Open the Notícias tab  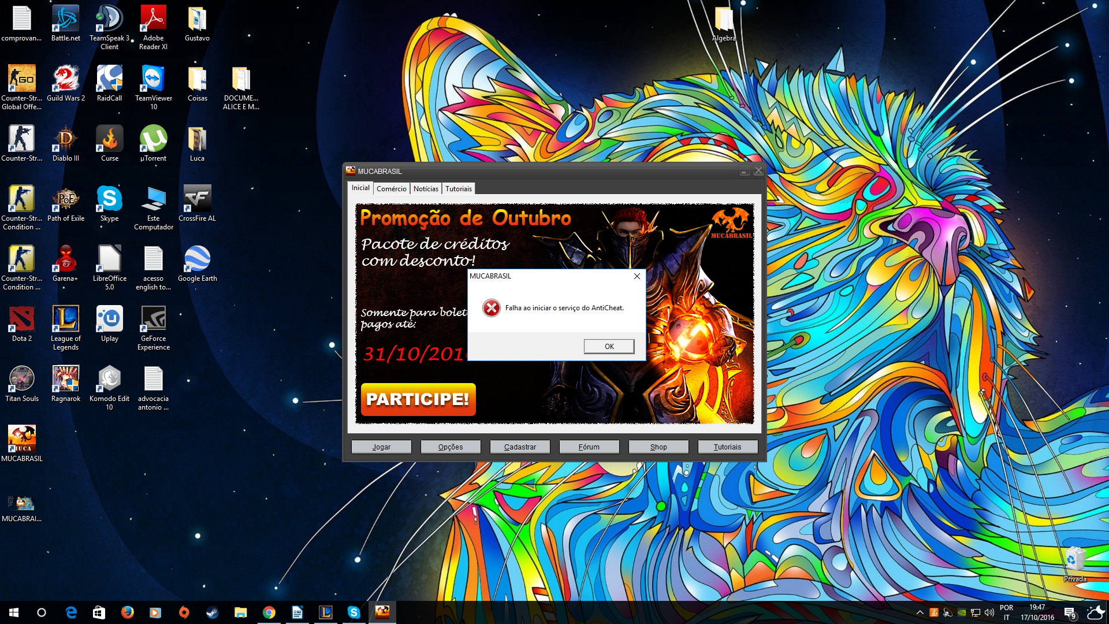point(426,189)
